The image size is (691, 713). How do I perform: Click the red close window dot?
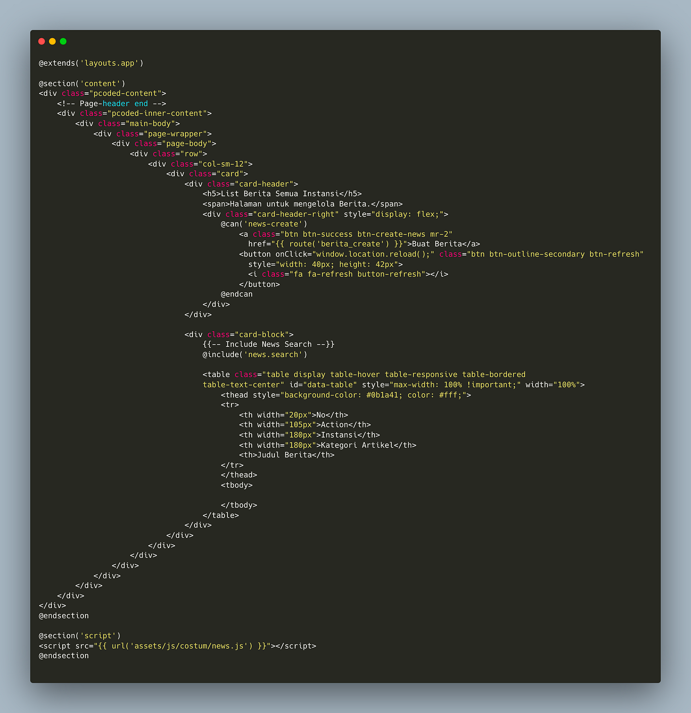(x=41, y=41)
